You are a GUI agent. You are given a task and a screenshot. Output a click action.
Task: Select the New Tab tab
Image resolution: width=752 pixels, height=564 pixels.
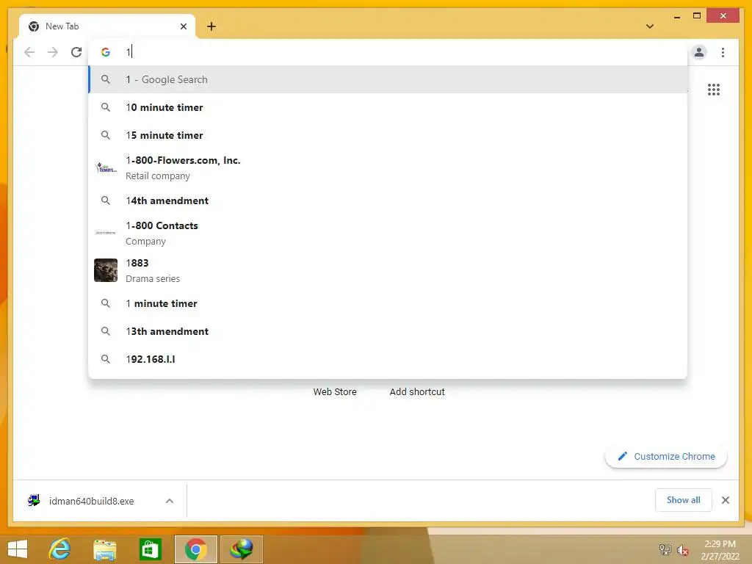[x=107, y=26]
